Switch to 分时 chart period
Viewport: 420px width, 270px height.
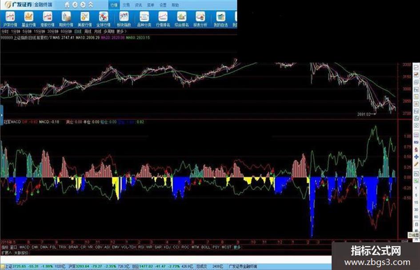(5, 31)
